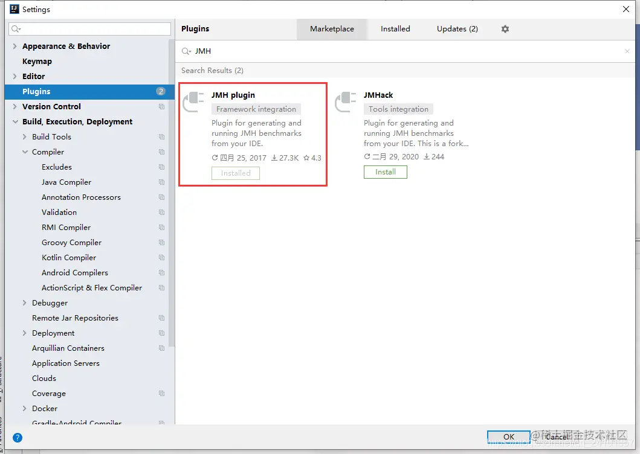Open JMH plugin details by title

pos(233,95)
